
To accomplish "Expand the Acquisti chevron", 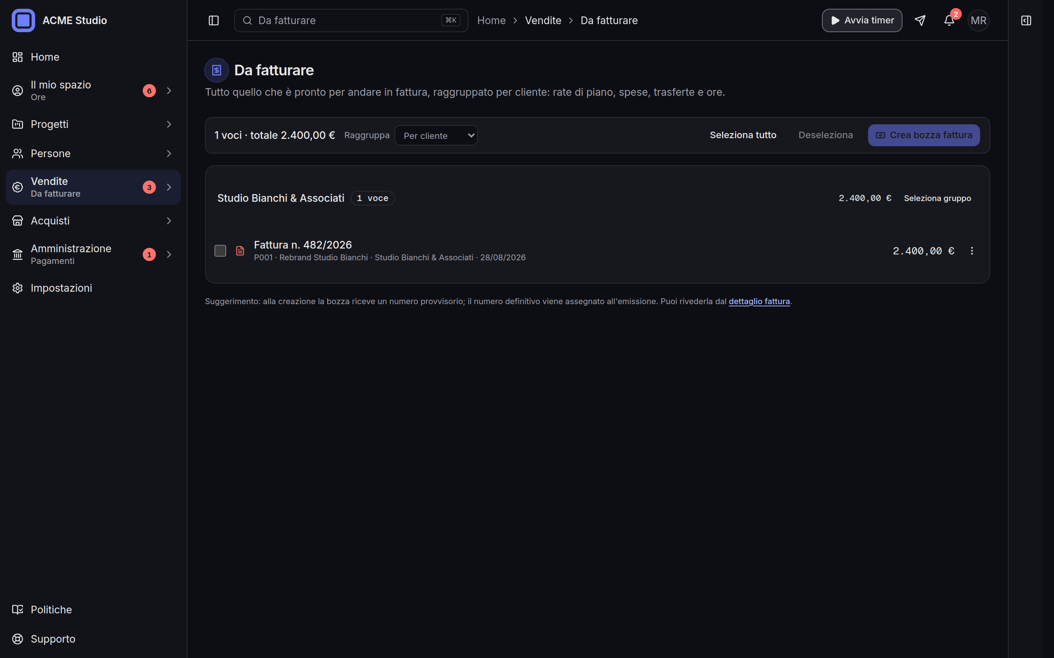I will (169, 221).
